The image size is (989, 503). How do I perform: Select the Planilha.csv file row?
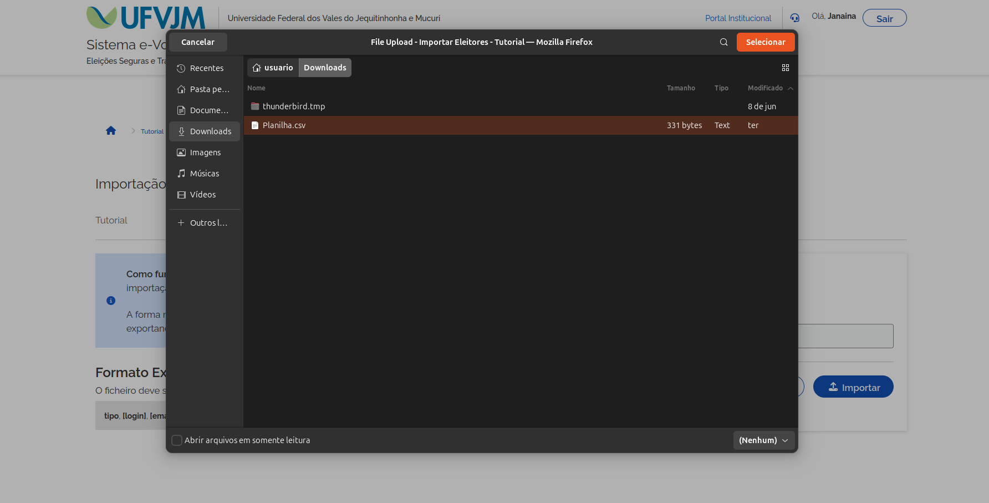pos(521,125)
